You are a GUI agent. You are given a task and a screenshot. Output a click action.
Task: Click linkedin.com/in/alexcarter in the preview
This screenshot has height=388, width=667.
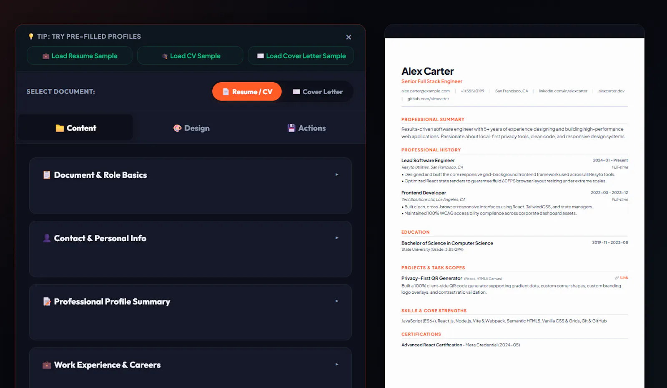(x=563, y=91)
